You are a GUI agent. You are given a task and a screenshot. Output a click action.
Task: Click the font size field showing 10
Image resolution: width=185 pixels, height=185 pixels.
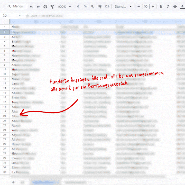(x=146, y=6)
